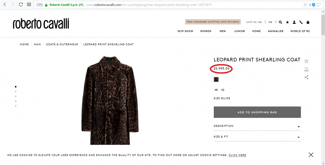This screenshot has width=325, height=165.
Task: Open the Ship To: US selector
Action: [254, 22]
